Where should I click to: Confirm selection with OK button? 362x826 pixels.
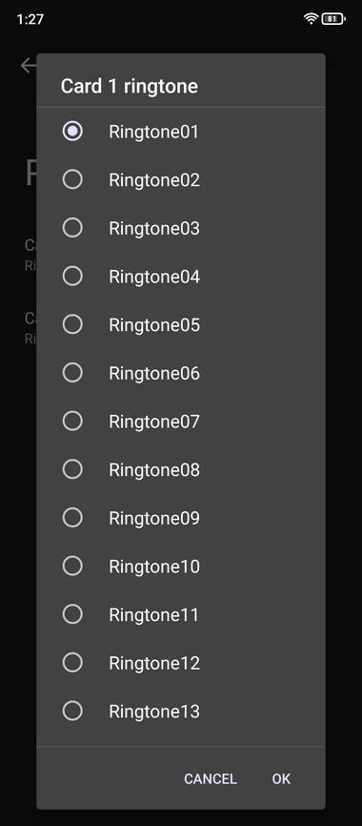pos(281,778)
